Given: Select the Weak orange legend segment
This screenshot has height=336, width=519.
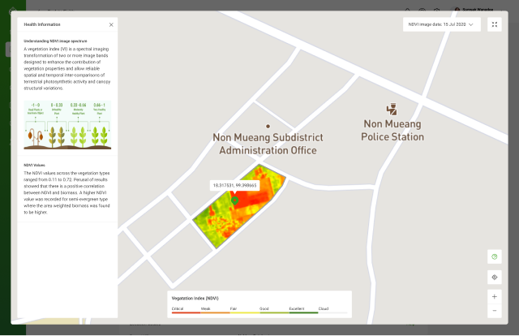Looking at the screenshot, I should 215,312.
